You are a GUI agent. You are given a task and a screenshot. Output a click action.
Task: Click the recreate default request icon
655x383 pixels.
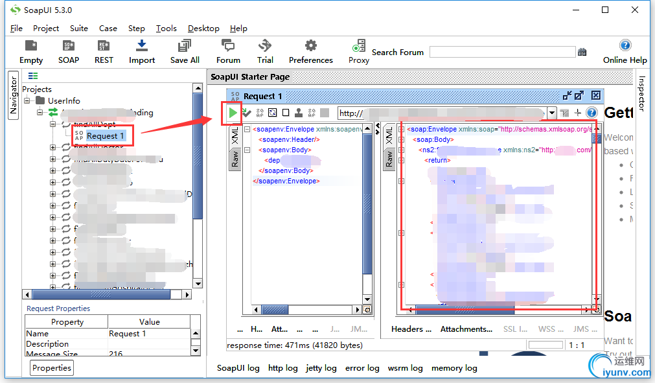coord(272,113)
